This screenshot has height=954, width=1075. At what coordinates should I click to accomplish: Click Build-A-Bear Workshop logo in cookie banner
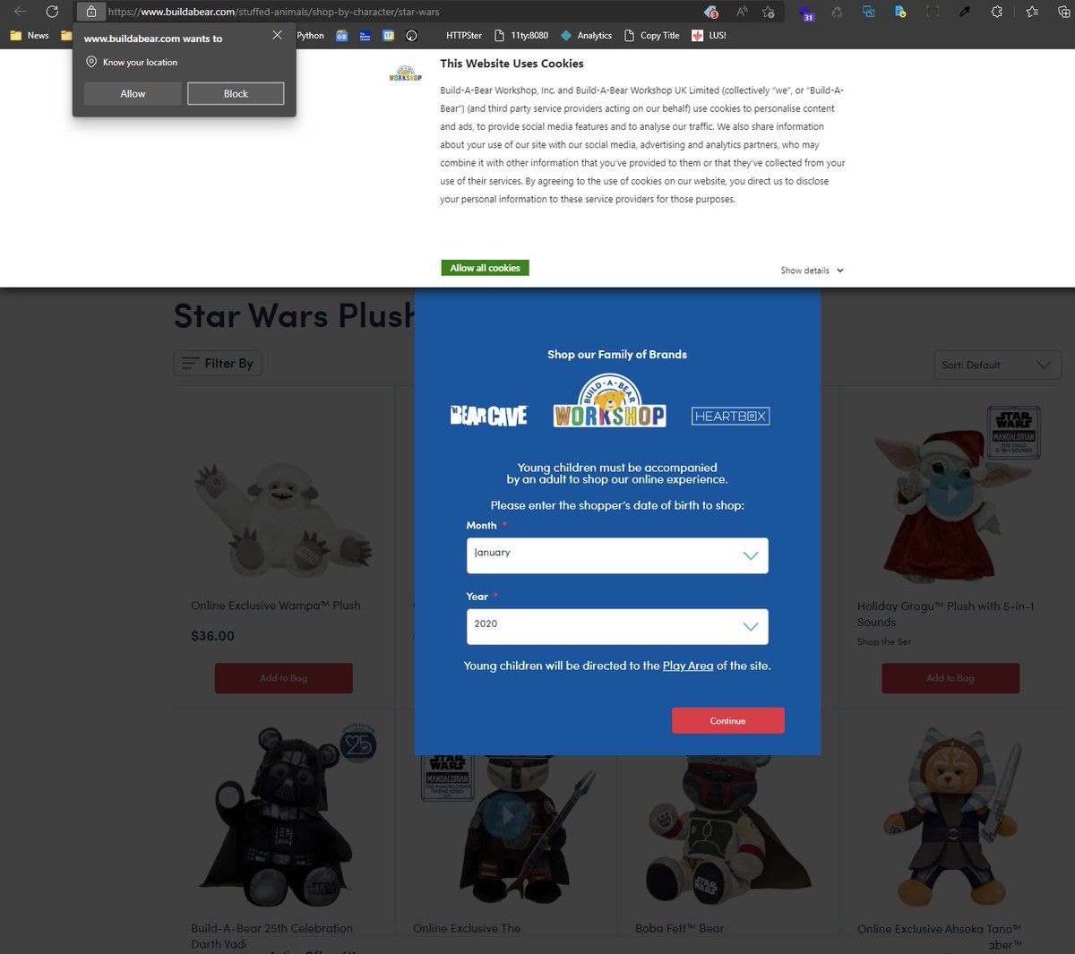point(405,74)
